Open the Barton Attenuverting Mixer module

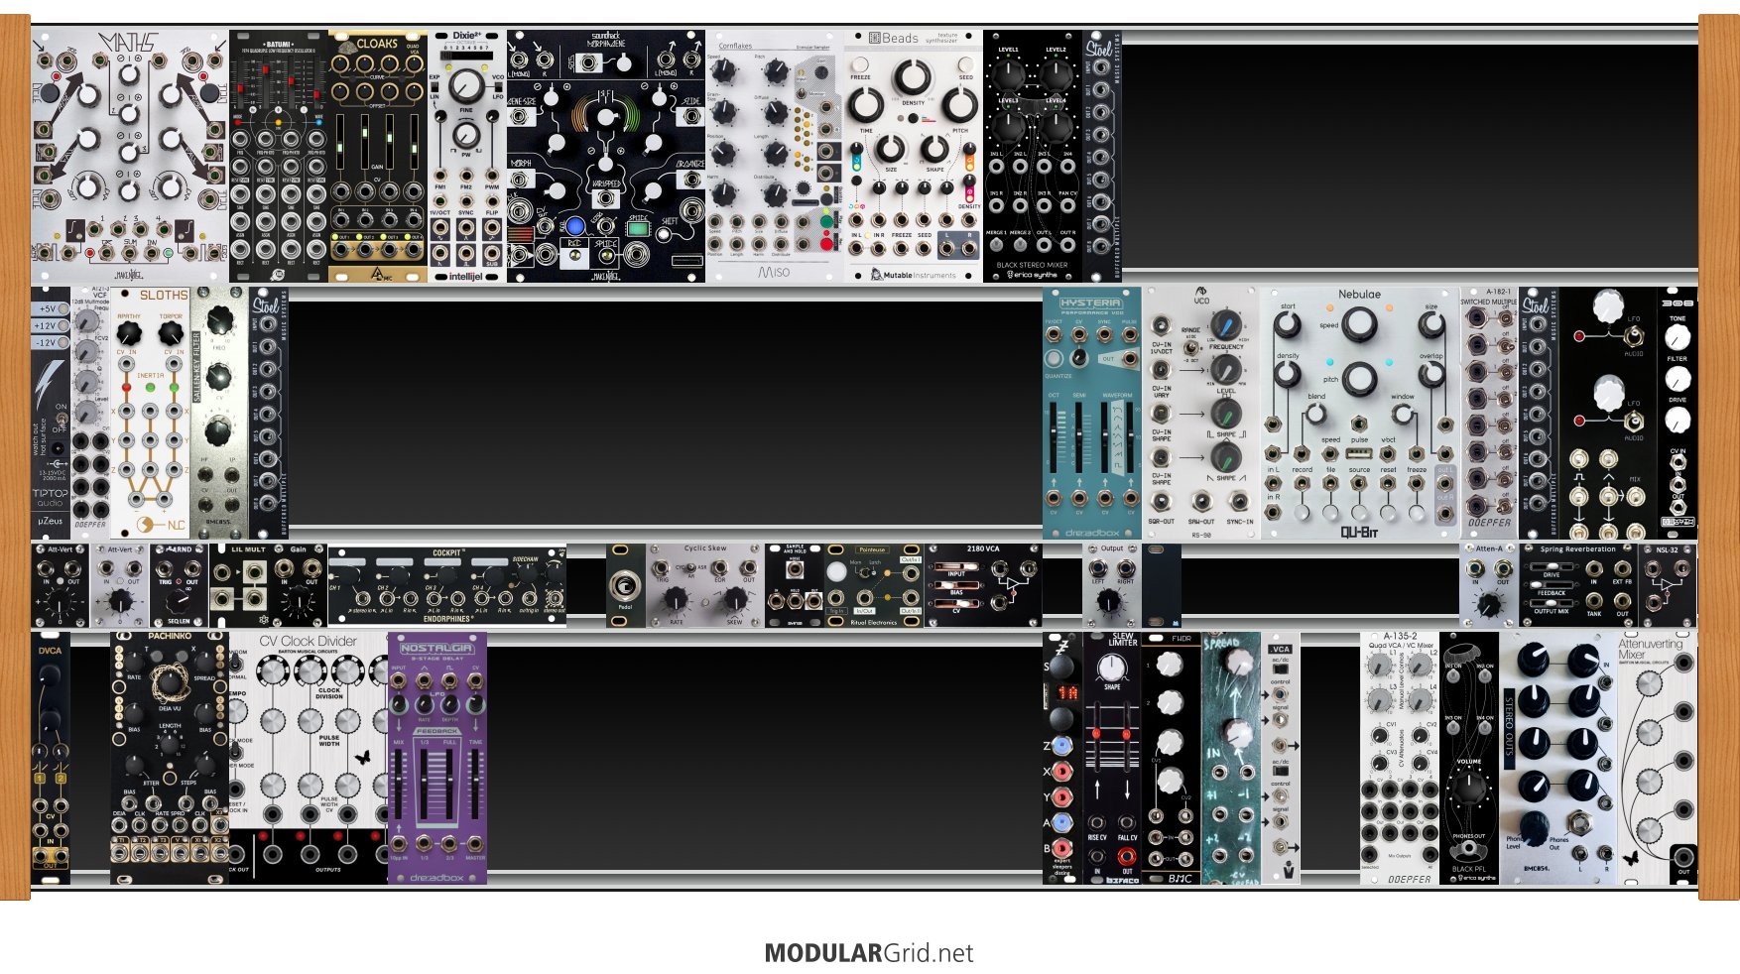(1658, 758)
